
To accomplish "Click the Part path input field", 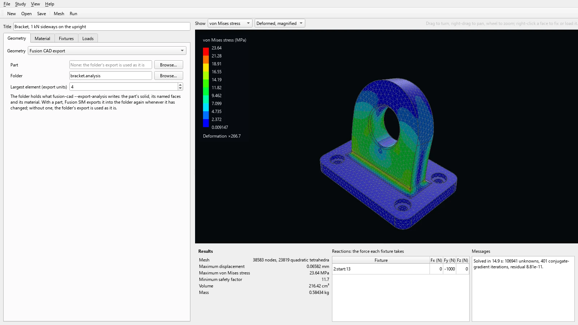I will [x=111, y=65].
